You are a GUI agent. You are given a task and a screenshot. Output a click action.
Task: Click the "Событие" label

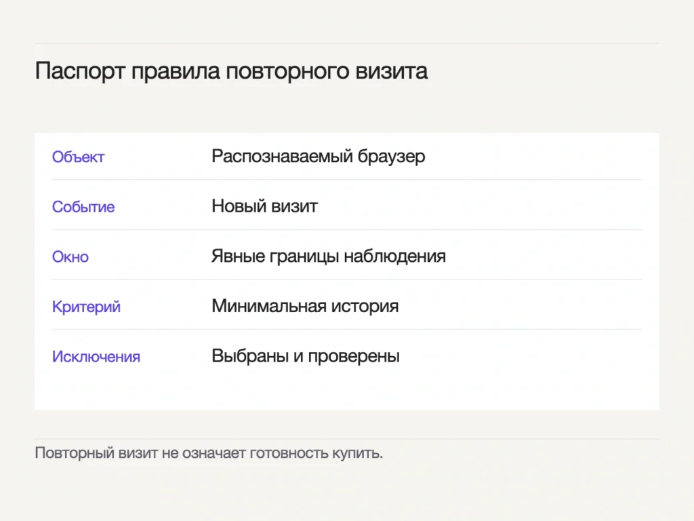pos(83,207)
